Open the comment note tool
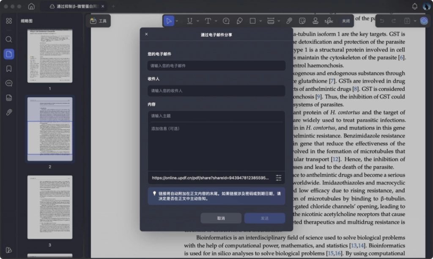 pyautogui.click(x=226, y=21)
